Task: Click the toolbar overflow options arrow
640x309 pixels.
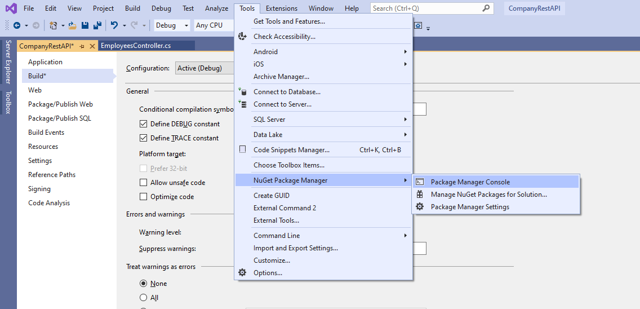Action: [428, 28]
